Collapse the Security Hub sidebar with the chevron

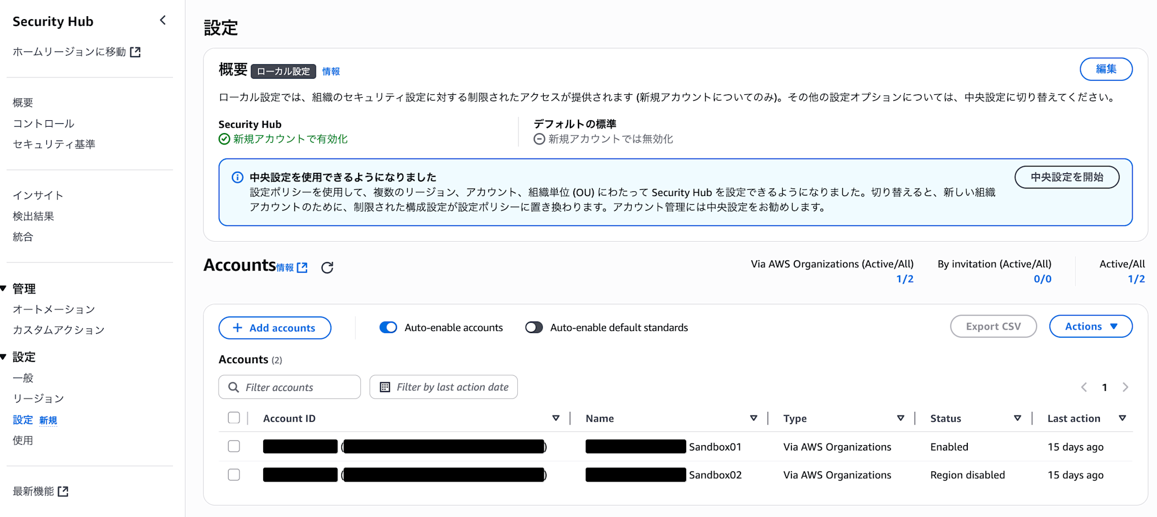click(x=163, y=20)
